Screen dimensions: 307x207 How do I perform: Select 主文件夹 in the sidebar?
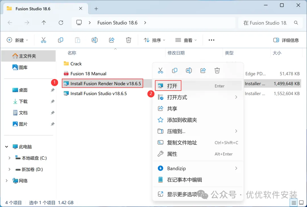tap(28, 56)
